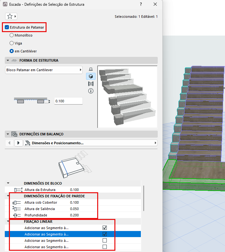Go to next settings page arrow
Screen dimensions: 225x252
tap(18, 143)
